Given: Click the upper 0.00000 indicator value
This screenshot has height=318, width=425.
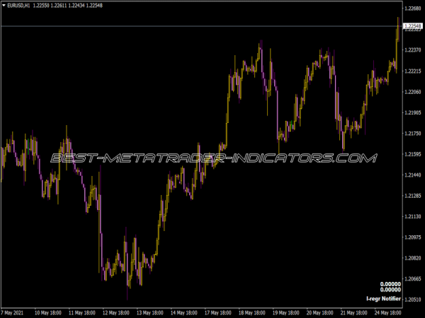Looking at the screenshot, I should (x=390, y=283).
